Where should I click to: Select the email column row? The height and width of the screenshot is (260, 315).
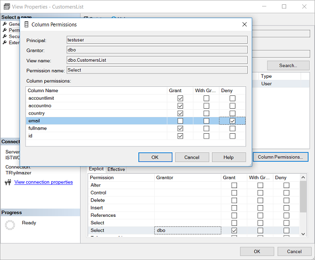[136, 121]
